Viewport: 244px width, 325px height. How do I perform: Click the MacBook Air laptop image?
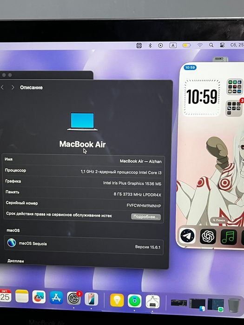82,122
